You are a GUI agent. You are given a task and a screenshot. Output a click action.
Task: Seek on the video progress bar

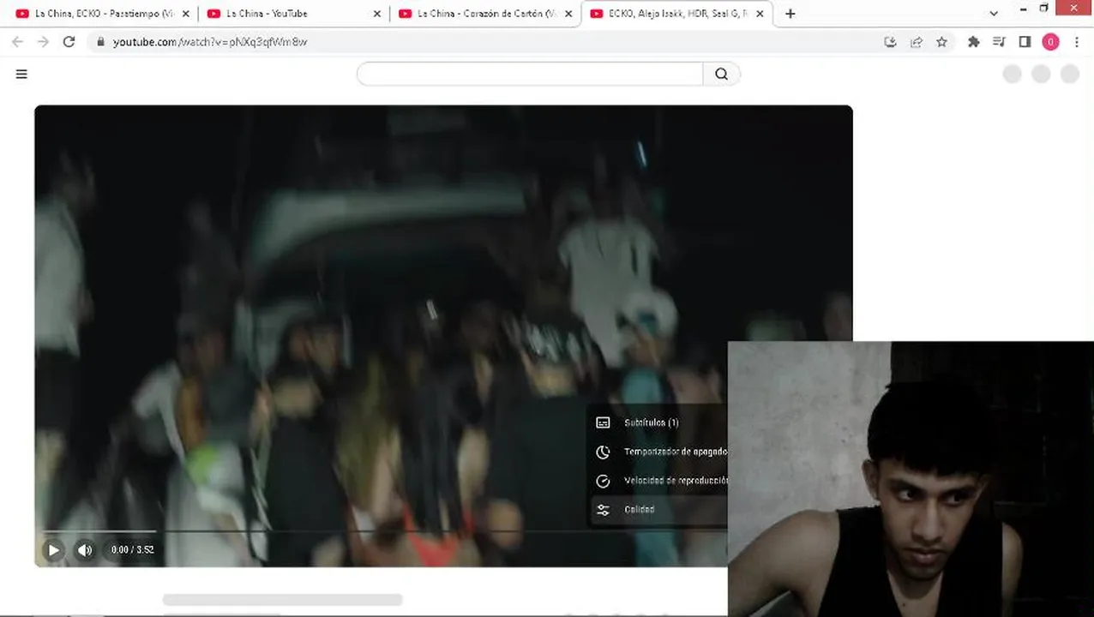(385, 531)
